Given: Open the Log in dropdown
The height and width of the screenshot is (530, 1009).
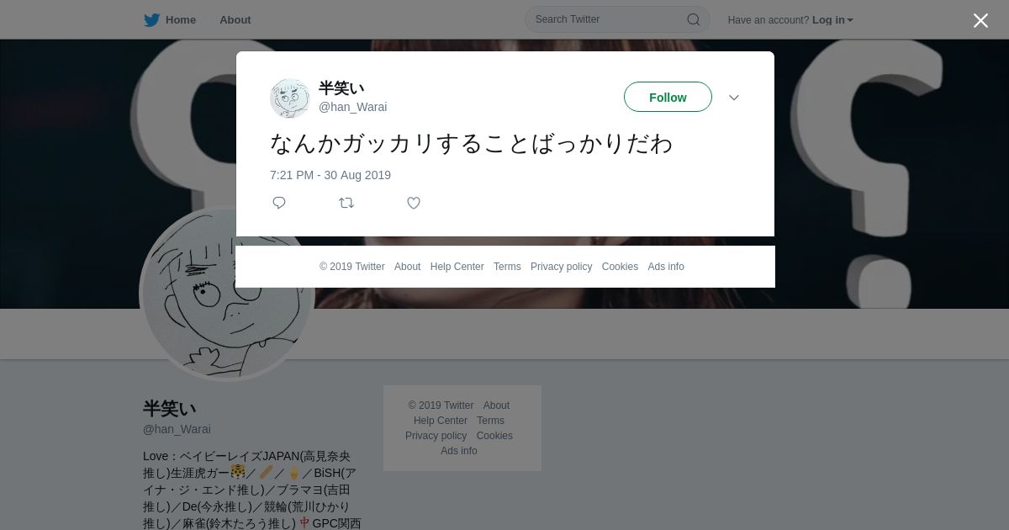Looking at the screenshot, I should 832,19.
